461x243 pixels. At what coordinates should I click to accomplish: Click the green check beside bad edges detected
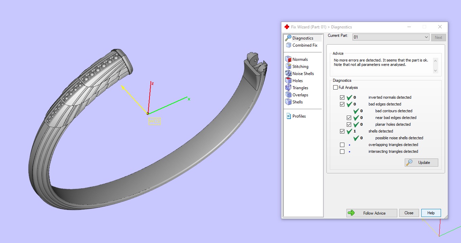(x=349, y=104)
